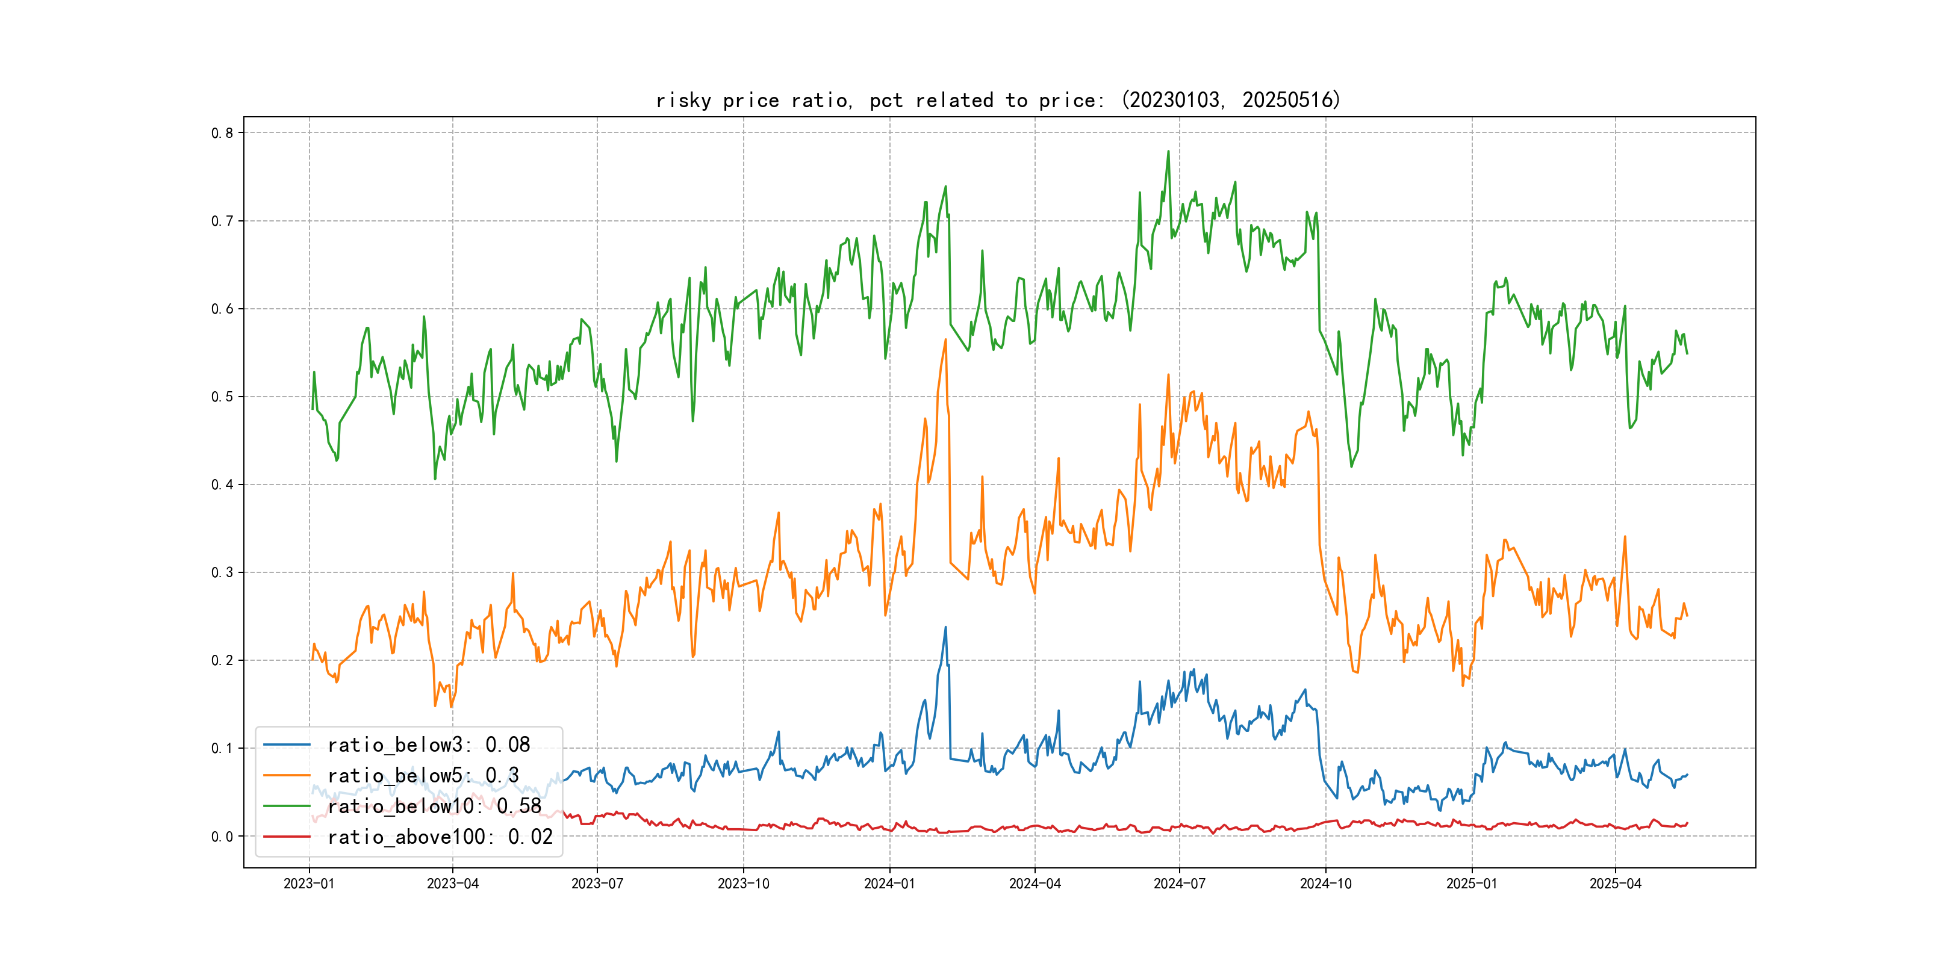Click the 2024-04 x-axis tick label
The width and height of the screenshot is (1951, 975).
click(x=1035, y=884)
